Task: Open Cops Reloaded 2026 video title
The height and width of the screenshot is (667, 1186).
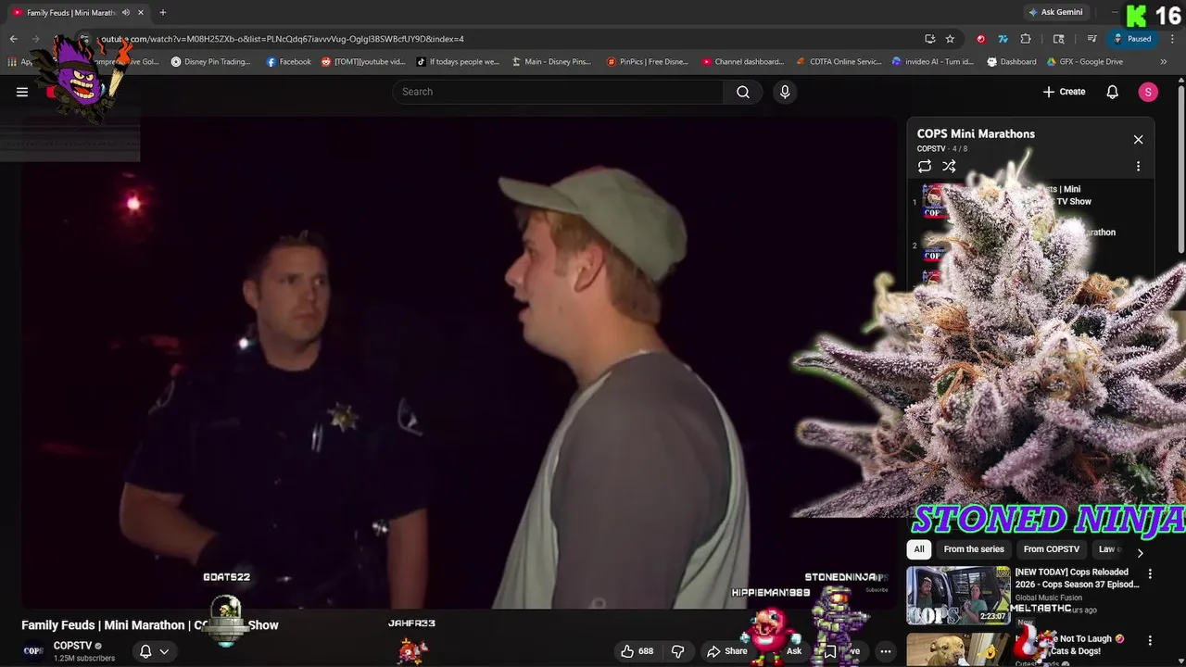Action: point(1077,578)
